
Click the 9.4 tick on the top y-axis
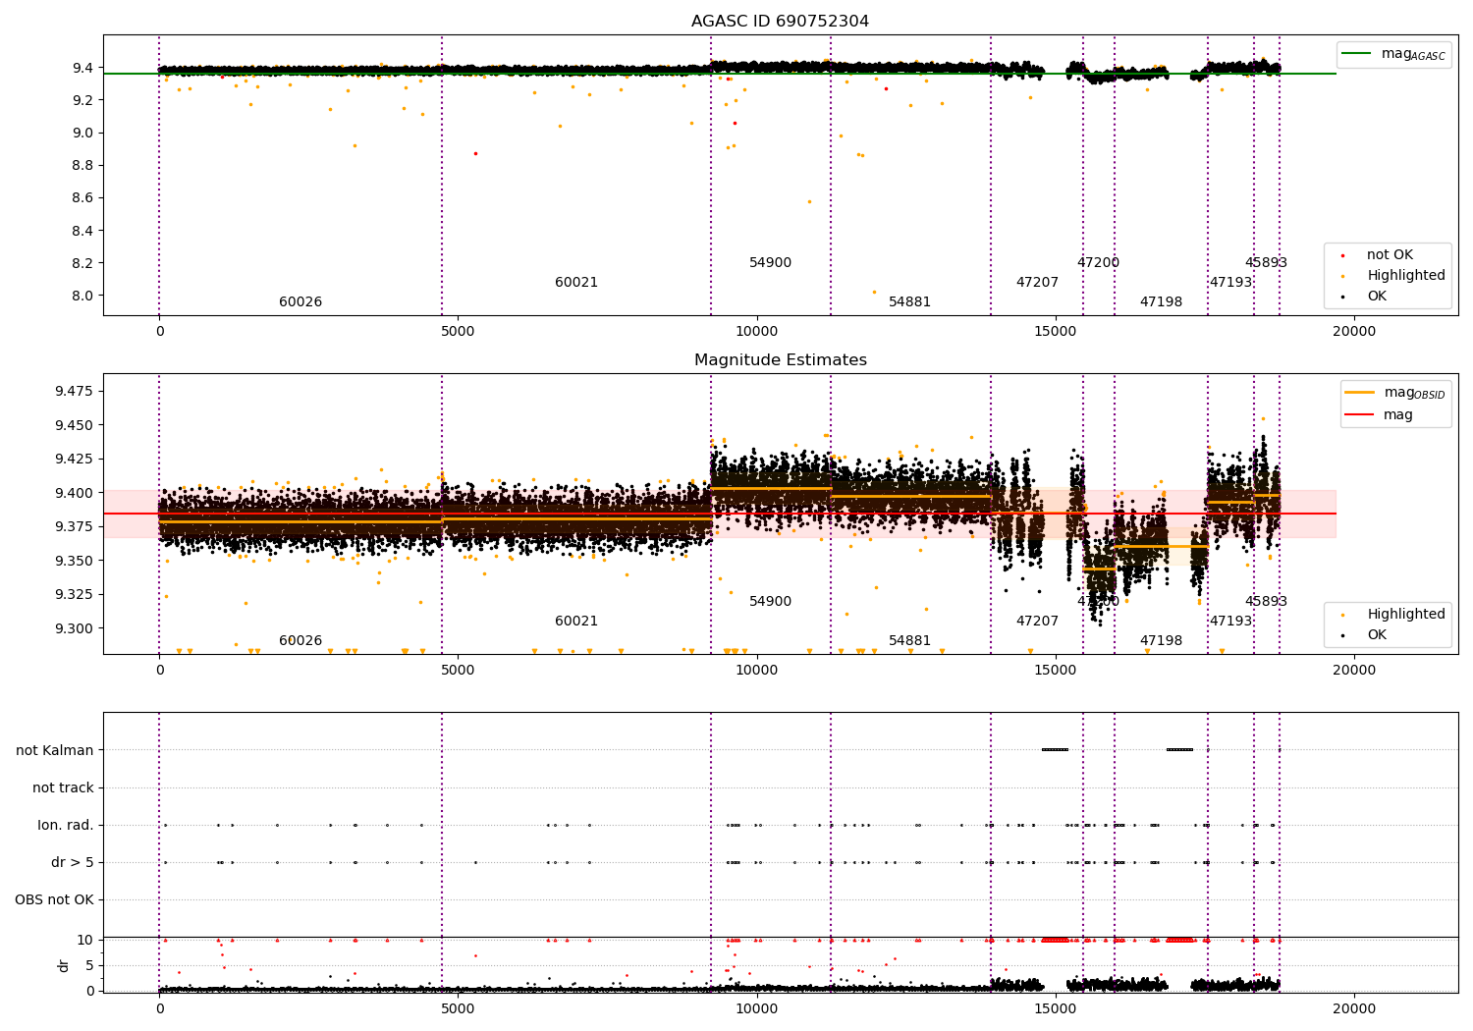pyautogui.click(x=82, y=68)
